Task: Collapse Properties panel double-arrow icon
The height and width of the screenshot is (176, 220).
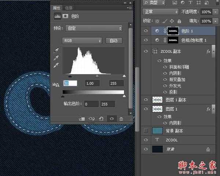Action: click(125, 3)
